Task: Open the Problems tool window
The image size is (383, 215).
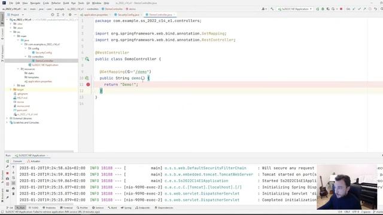Action: click(49, 208)
